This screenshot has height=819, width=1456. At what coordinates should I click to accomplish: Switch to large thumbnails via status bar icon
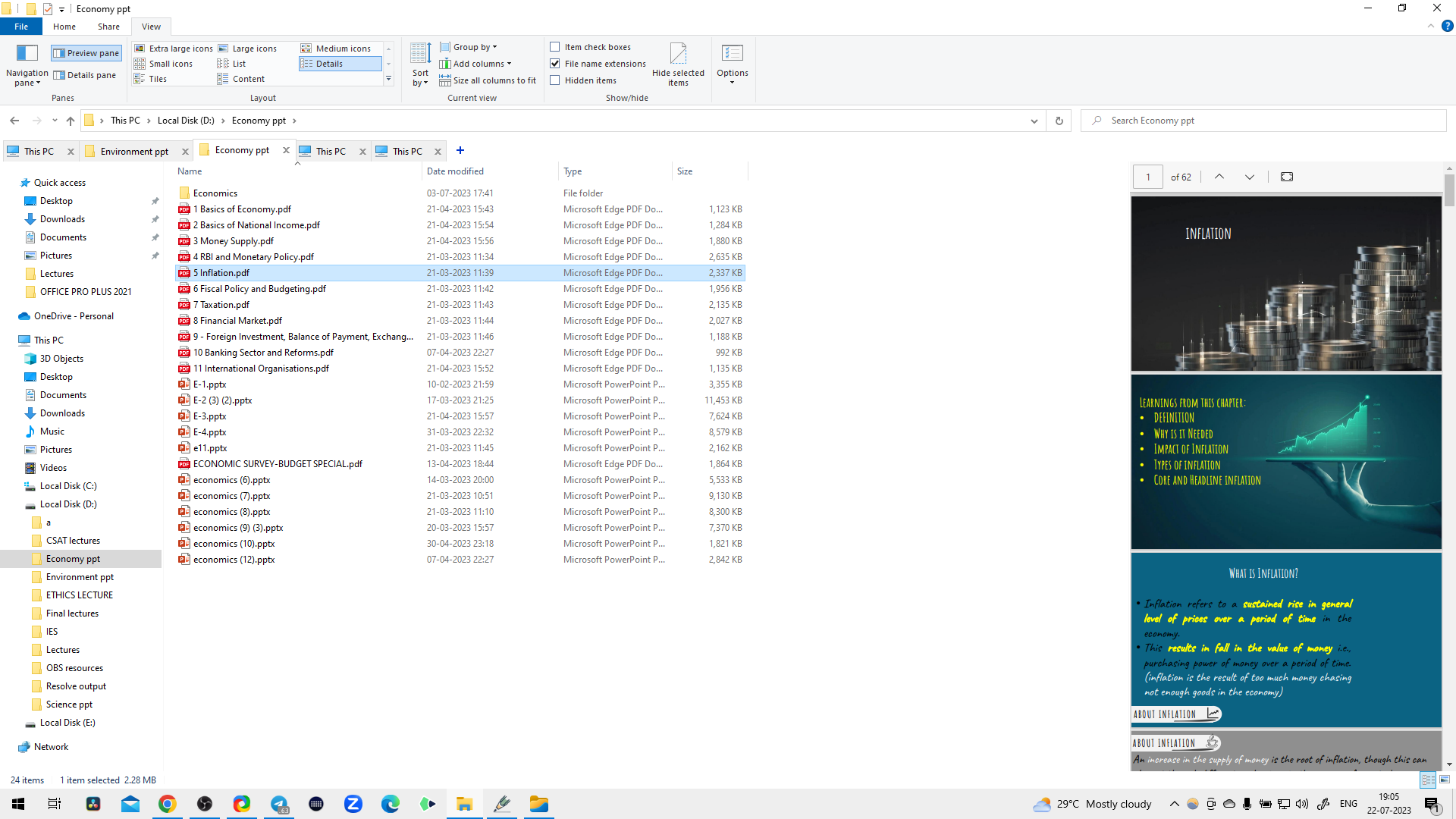(1443, 780)
